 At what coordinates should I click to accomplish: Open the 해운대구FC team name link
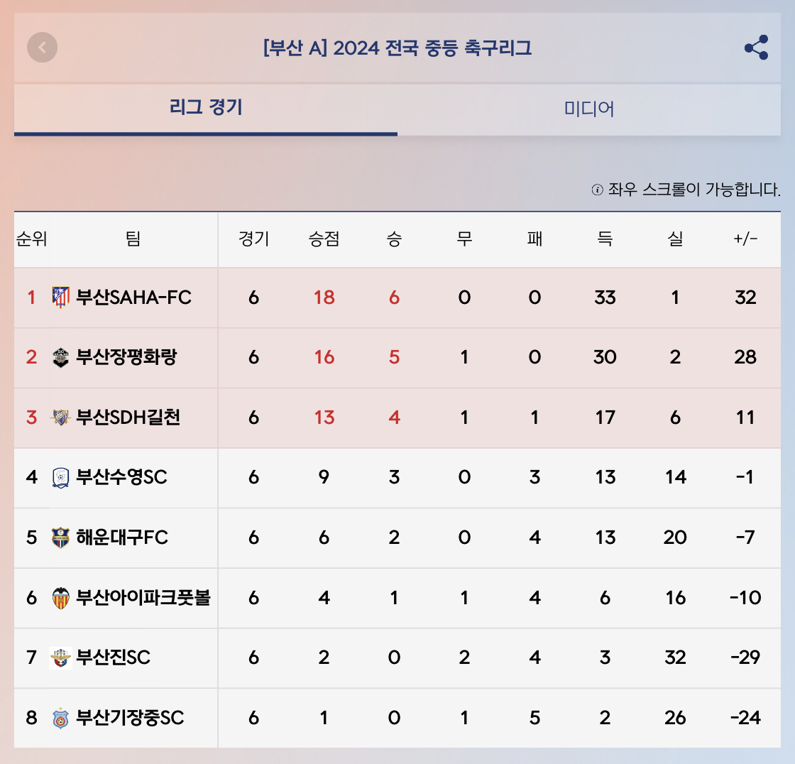coord(122,537)
